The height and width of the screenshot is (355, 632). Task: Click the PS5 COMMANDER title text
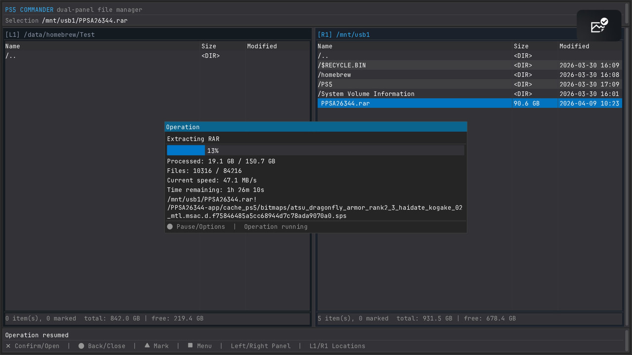[29, 10]
